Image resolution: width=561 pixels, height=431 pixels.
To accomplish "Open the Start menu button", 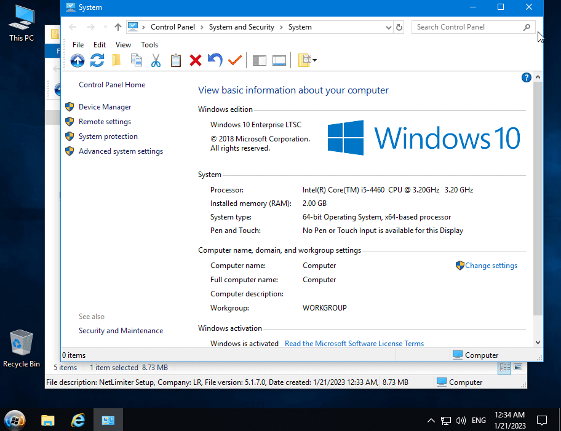I will pyautogui.click(x=15, y=420).
